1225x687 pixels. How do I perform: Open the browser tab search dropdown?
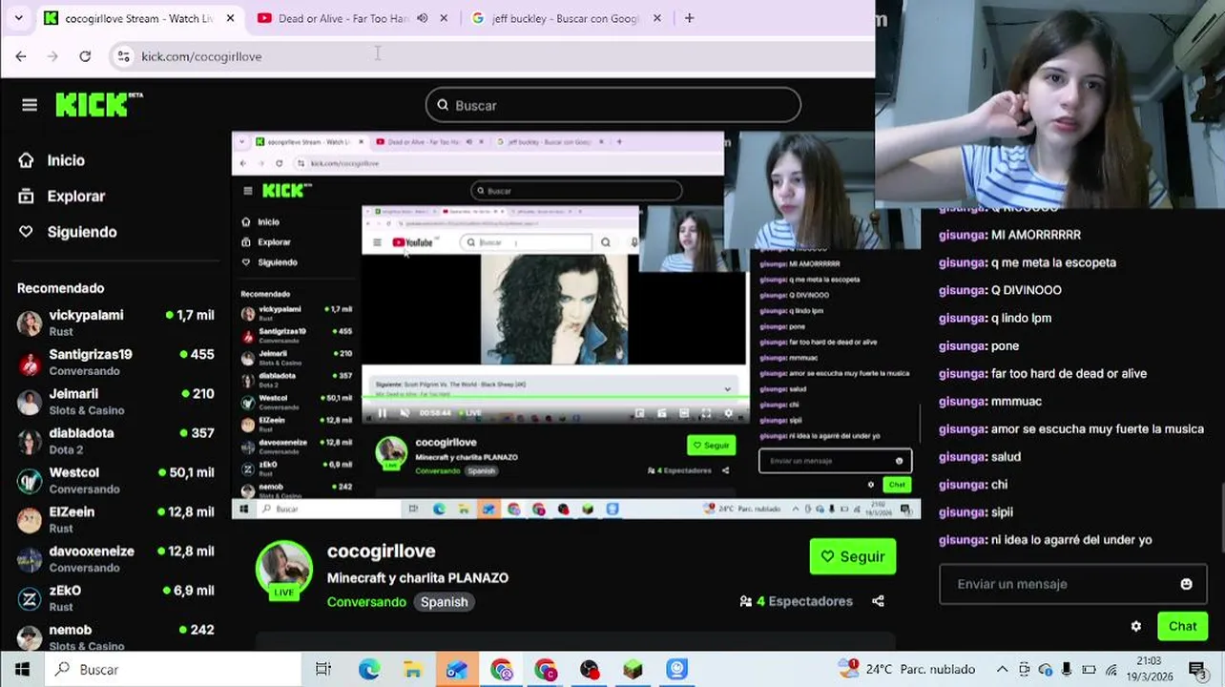[18, 18]
